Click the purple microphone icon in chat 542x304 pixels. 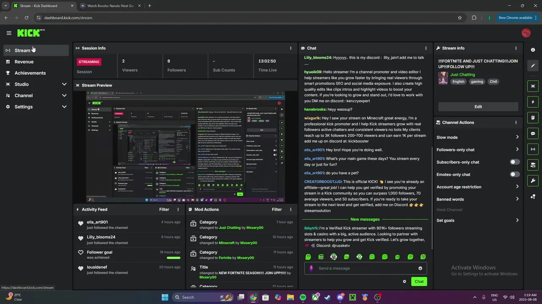tap(311, 268)
